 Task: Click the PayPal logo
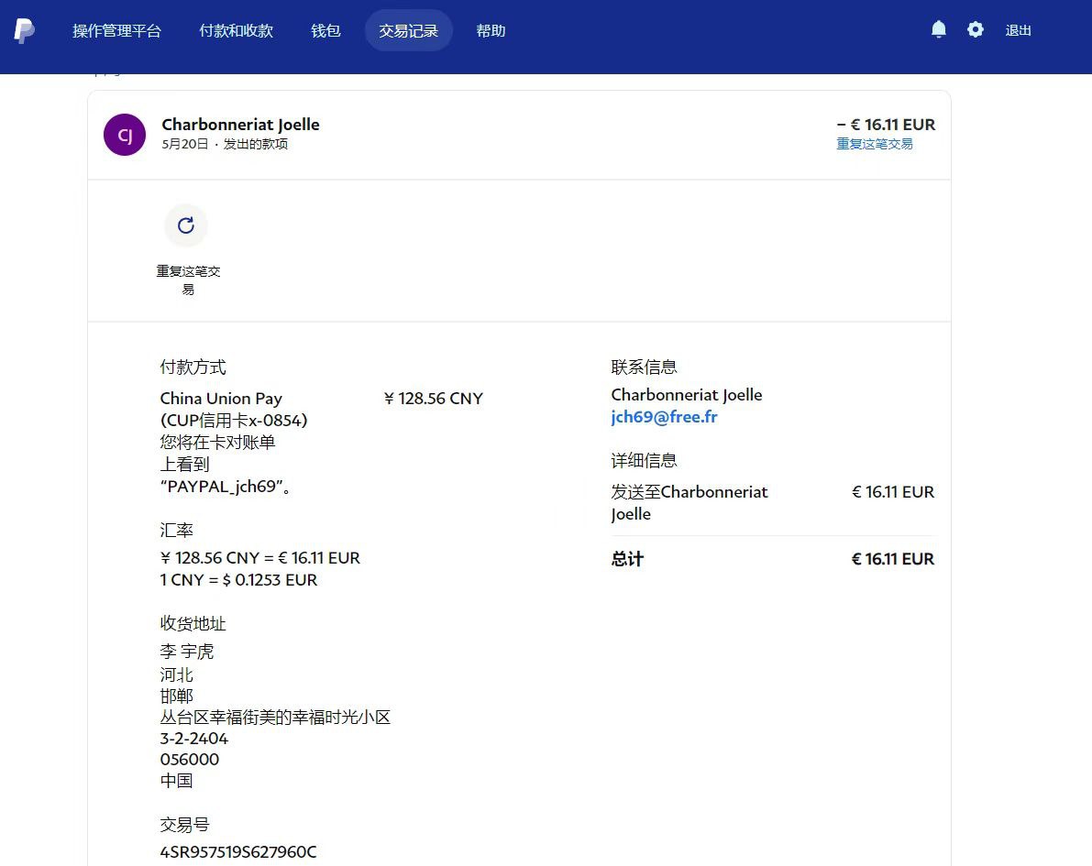[x=25, y=30]
